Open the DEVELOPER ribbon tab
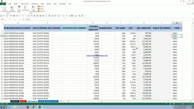This screenshot has width=194, height=109. click(x=62, y=4)
